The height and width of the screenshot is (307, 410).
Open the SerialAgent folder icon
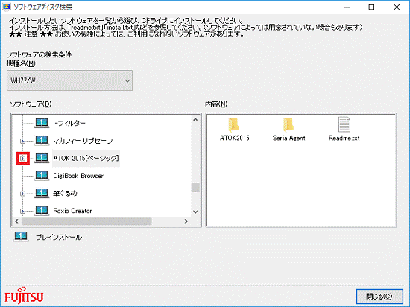[288, 124]
